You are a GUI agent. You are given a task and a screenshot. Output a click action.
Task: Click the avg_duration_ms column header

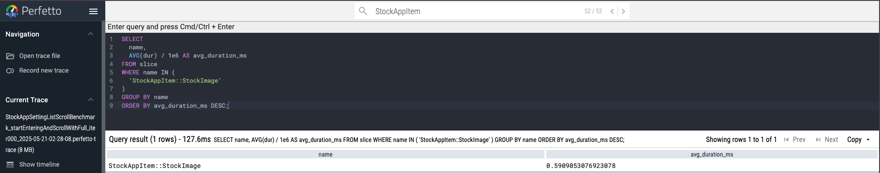point(712,155)
